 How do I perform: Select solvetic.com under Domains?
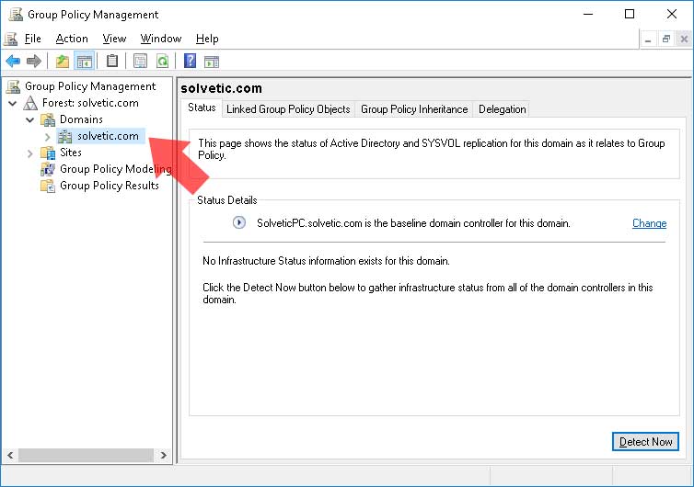(108, 136)
